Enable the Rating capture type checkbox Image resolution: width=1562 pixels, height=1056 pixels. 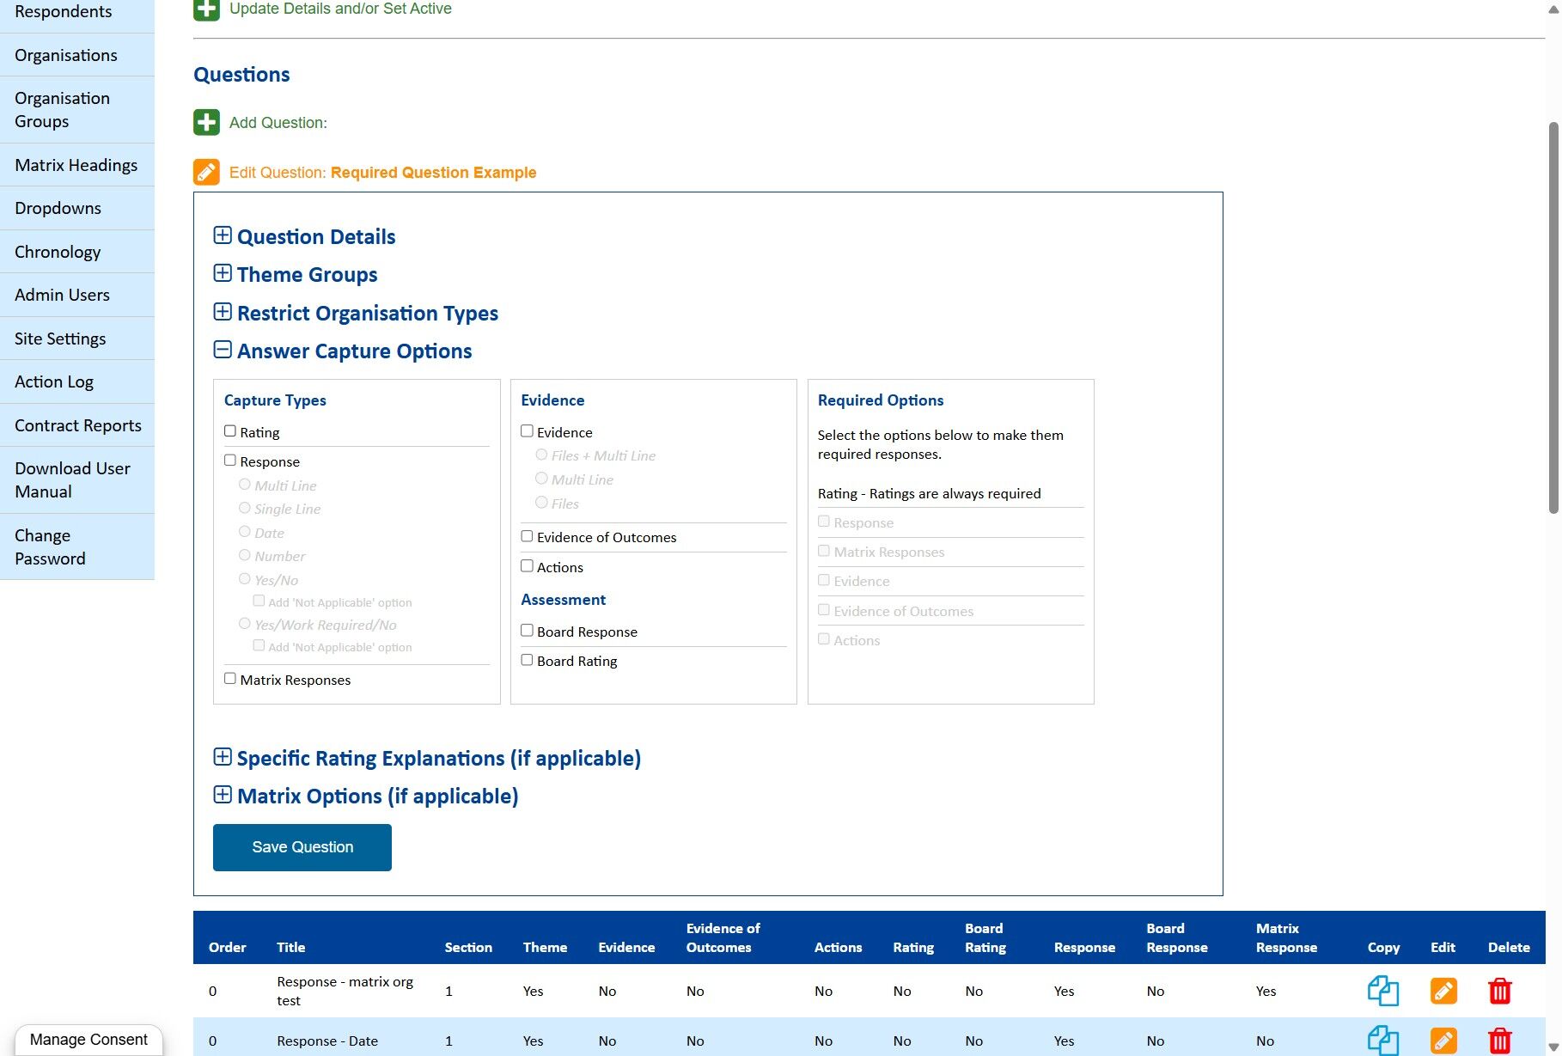pos(230,431)
